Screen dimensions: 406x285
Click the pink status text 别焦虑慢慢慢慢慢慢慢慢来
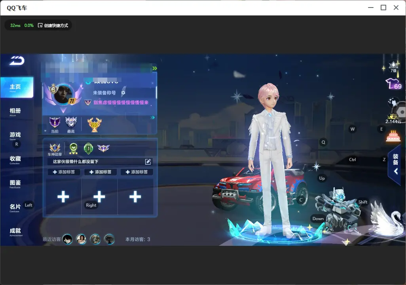point(121,103)
